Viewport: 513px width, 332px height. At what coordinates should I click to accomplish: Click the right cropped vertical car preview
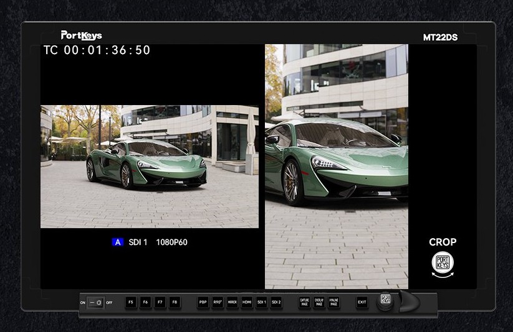[337, 167]
